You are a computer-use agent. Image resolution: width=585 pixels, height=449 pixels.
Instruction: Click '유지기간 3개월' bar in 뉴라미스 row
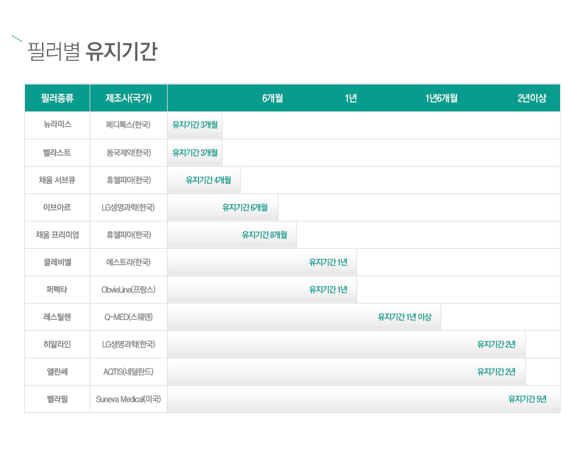tap(195, 125)
